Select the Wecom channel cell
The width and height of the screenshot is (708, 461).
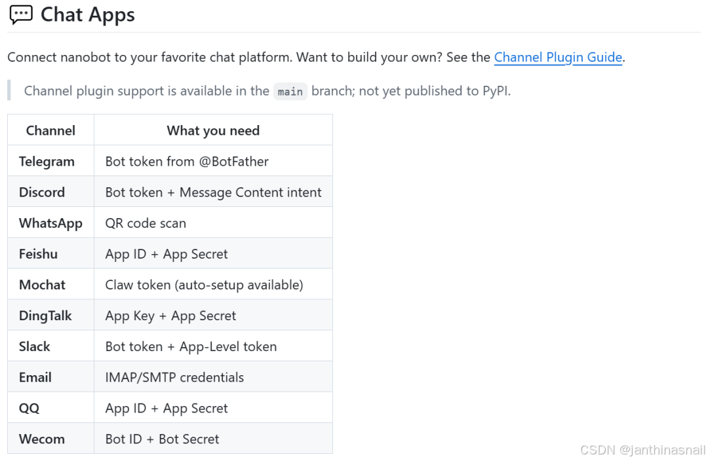[42, 438]
